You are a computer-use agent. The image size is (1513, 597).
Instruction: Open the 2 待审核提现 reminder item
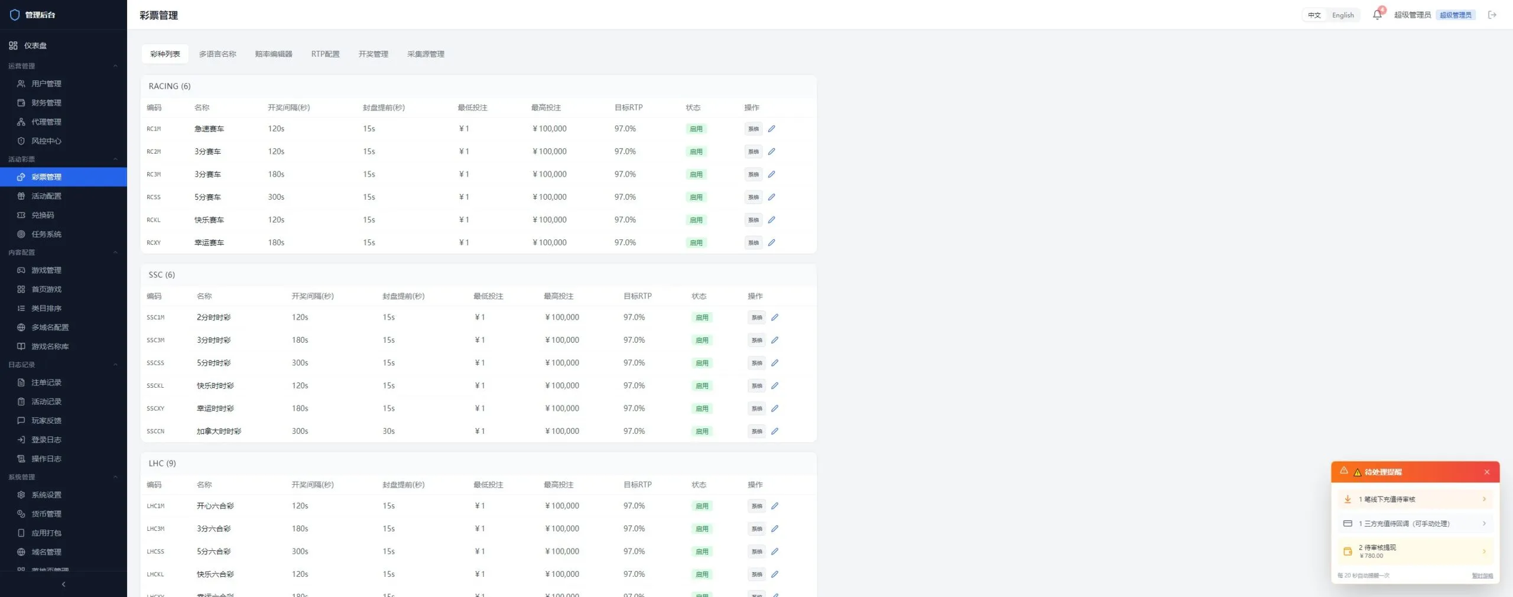pyautogui.click(x=1415, y=551)
